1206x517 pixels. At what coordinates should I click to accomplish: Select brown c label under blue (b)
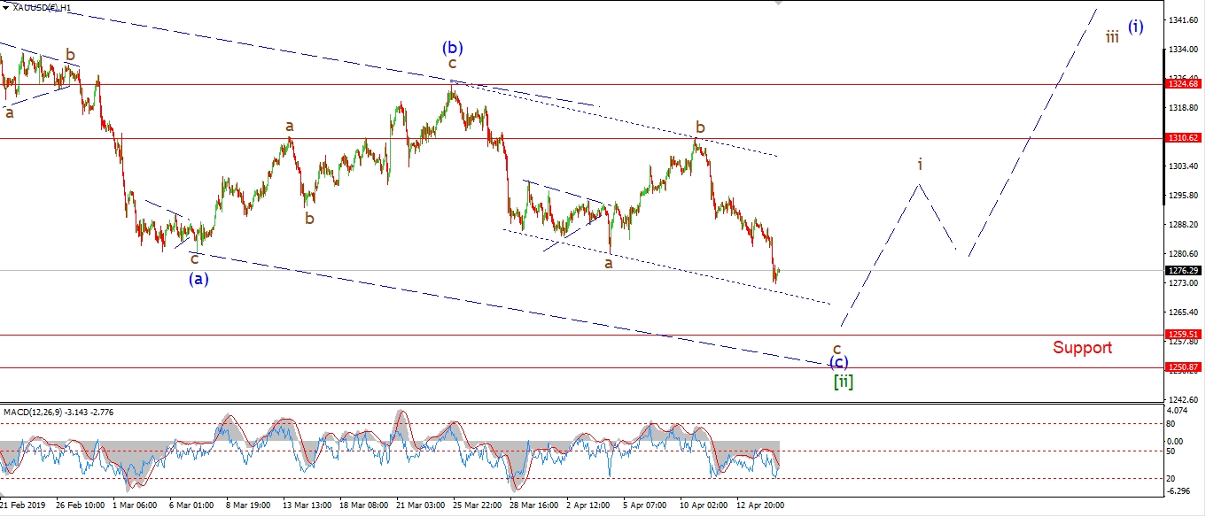click(452, 64)
